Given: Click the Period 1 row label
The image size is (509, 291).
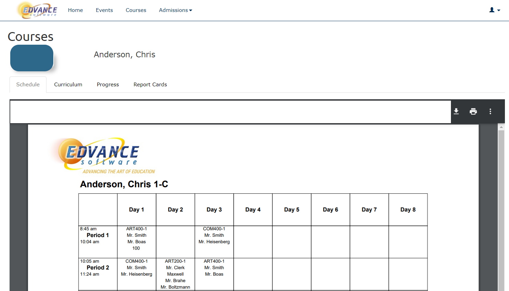Looking at the screenshot, I should point(98,235).
